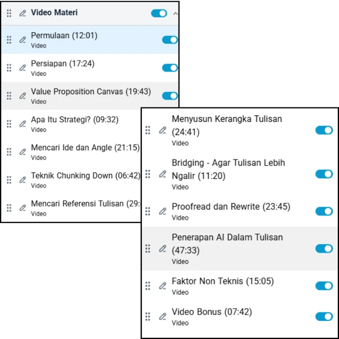Open Bridging - Agar Tulisan Lebih Ngalir

coord(228,169)
